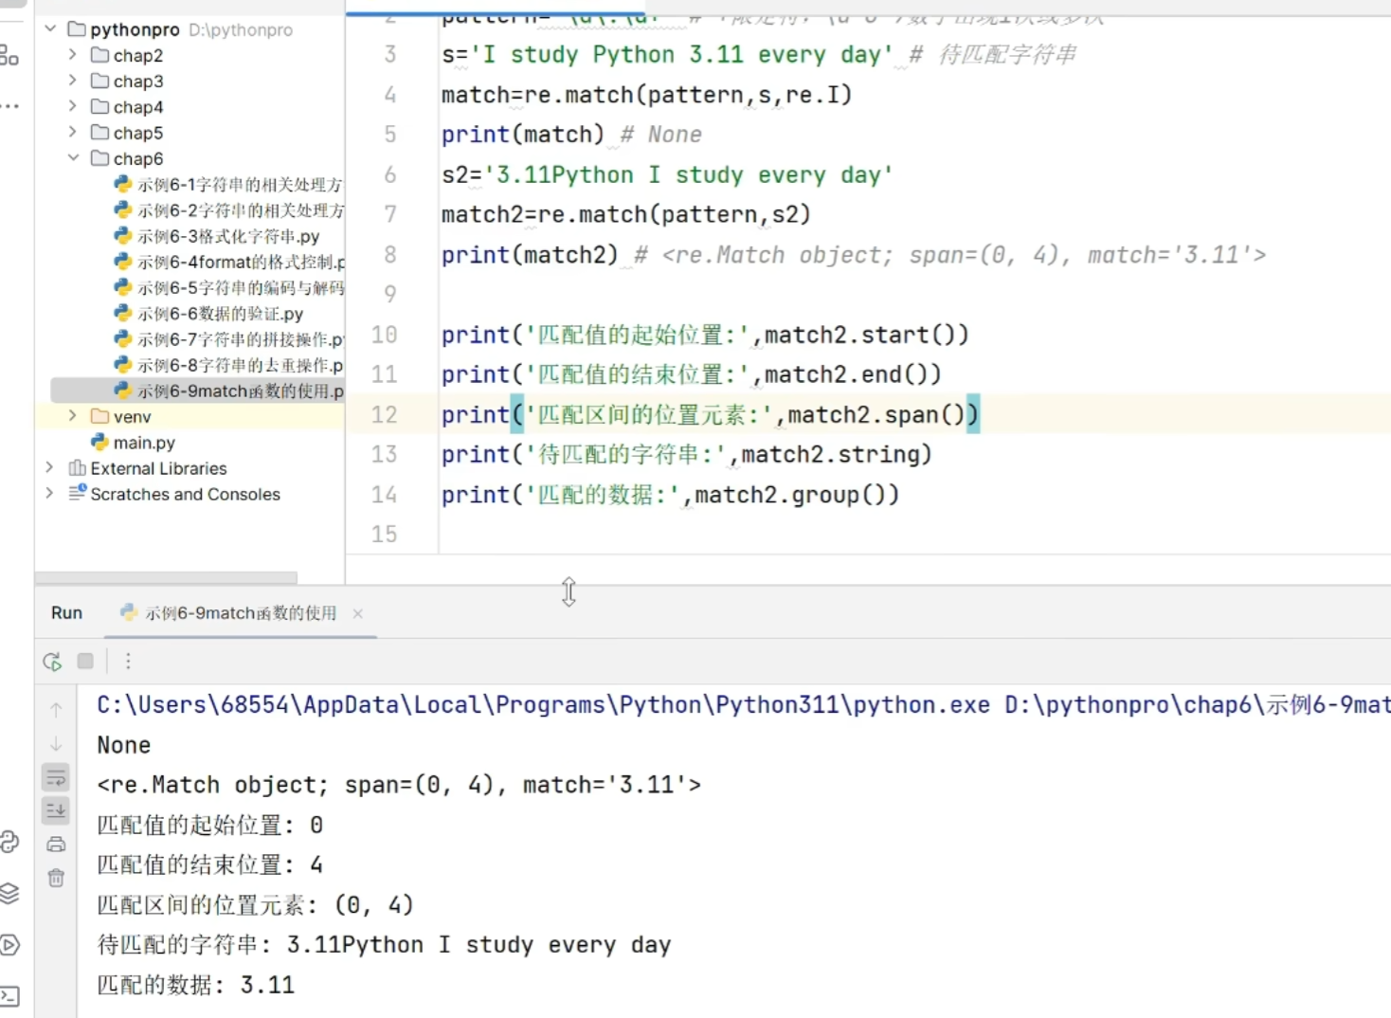Rerun the script with the Run toolbar icon
The image size is (1391, 1018).
(52, 662)
